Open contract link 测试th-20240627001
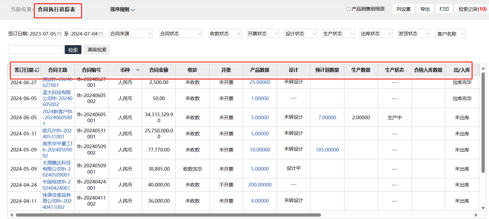This screenshot has width=489, height=219. tap(57, 82)
